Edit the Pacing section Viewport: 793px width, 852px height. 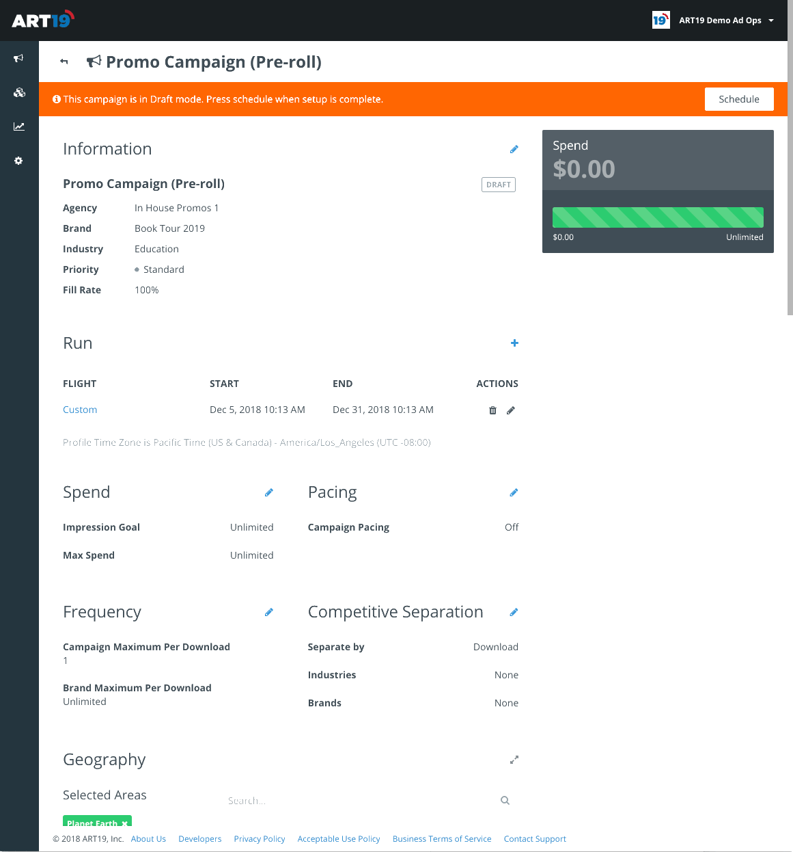pos(514,492)
